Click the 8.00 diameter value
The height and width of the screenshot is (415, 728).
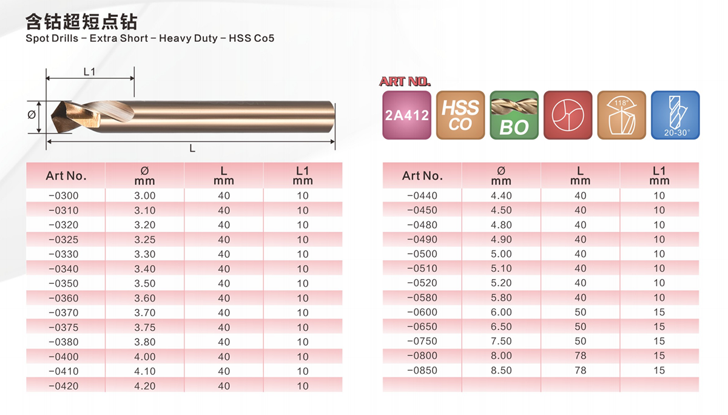coord(501,356)
